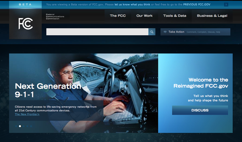Open Our Work navigation menu
Image resolution: width=242 pixels, height=142 pixels.
[x=144, y=16]
